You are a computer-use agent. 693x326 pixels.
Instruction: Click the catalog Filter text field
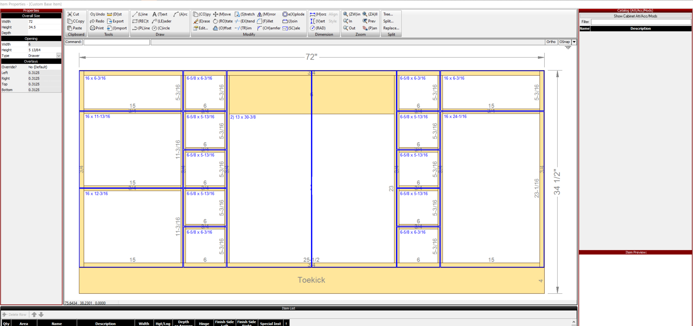(x=640, y=22)
